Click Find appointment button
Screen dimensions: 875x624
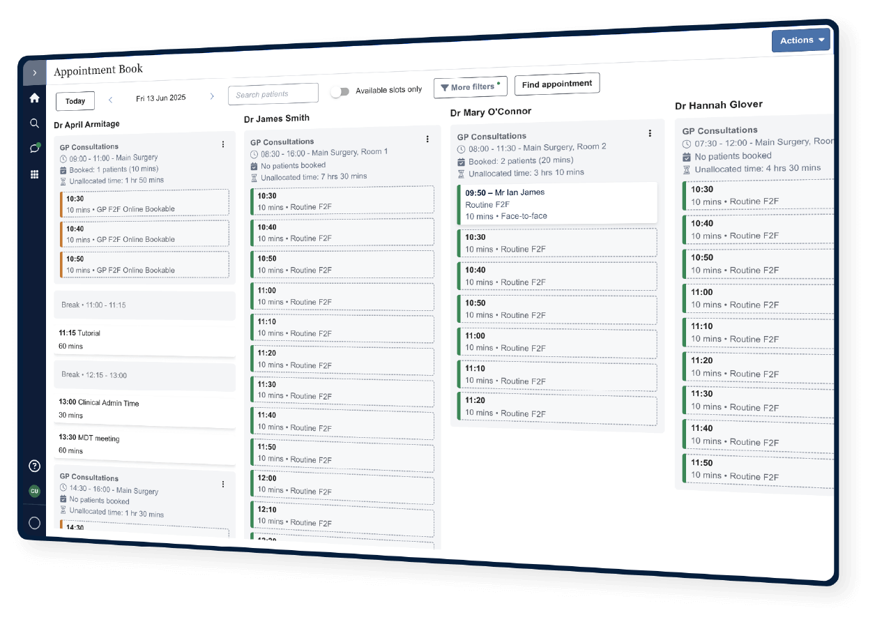click(x=557, y=84)
